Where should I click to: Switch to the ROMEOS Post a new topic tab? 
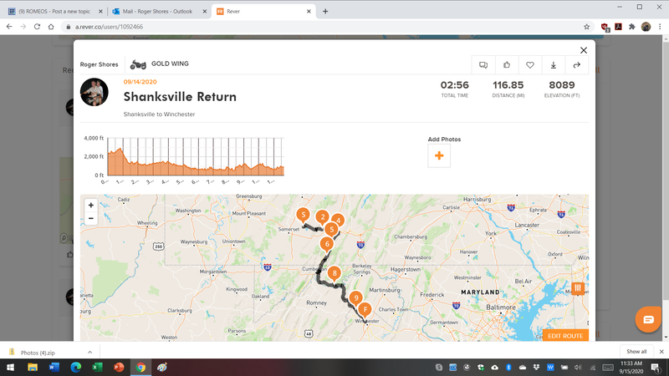point(55,12)
